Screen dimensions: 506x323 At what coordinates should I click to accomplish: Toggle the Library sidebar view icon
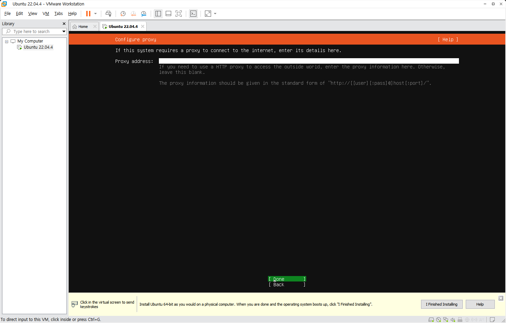pos(158,14)
